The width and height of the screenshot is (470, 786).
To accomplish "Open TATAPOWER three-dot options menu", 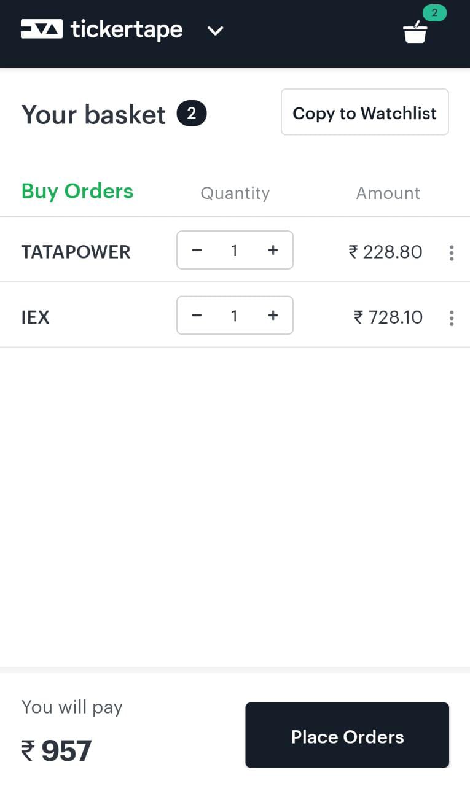I will pos(452,252).
